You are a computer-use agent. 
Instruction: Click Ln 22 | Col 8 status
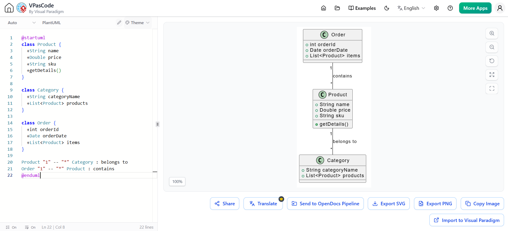(53, 227)
